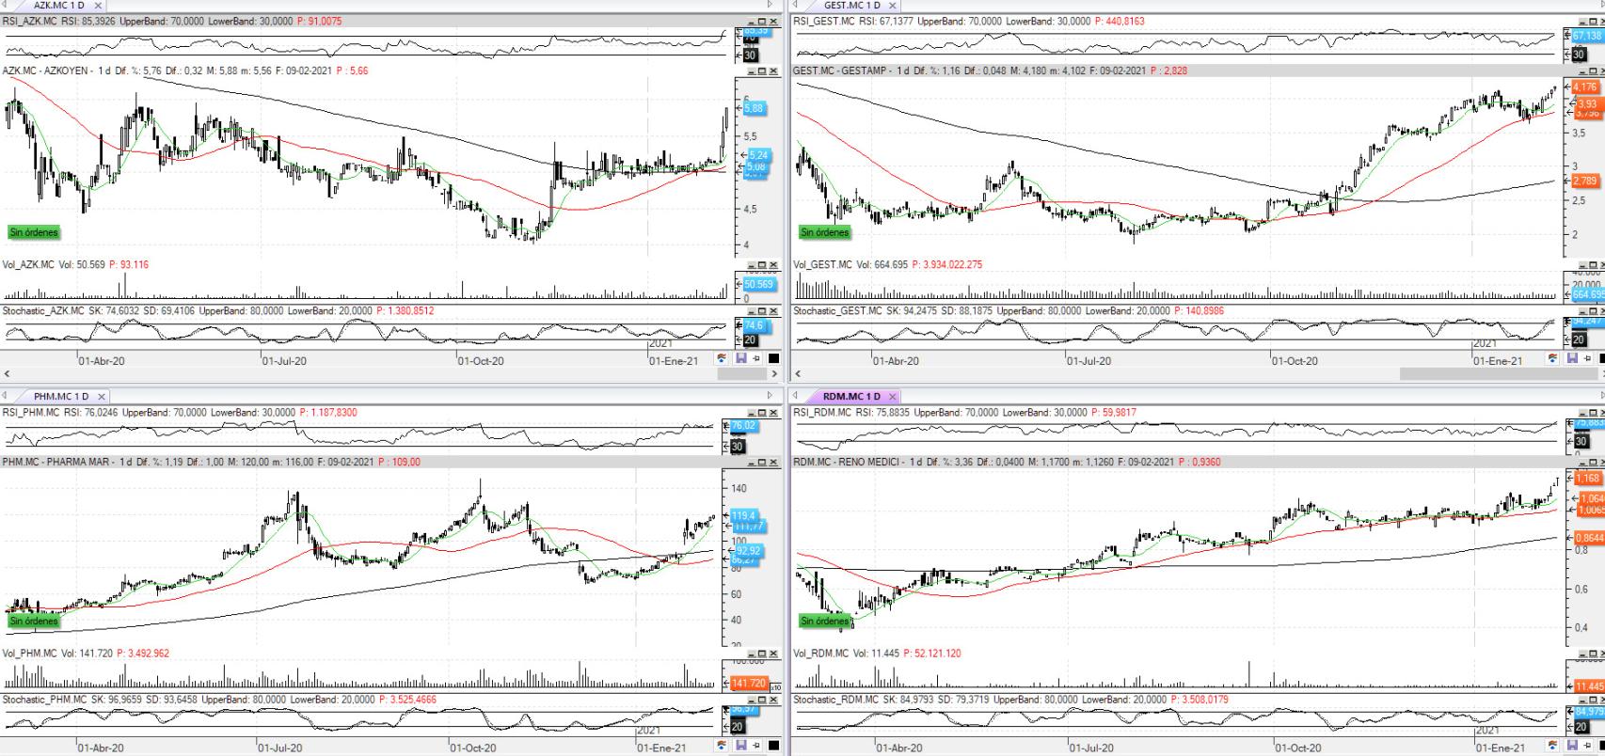The height and width of the screenshot is (756, 1605).
Task: Click the save icon under the AZK.MC chart
Action: [740, 358]
